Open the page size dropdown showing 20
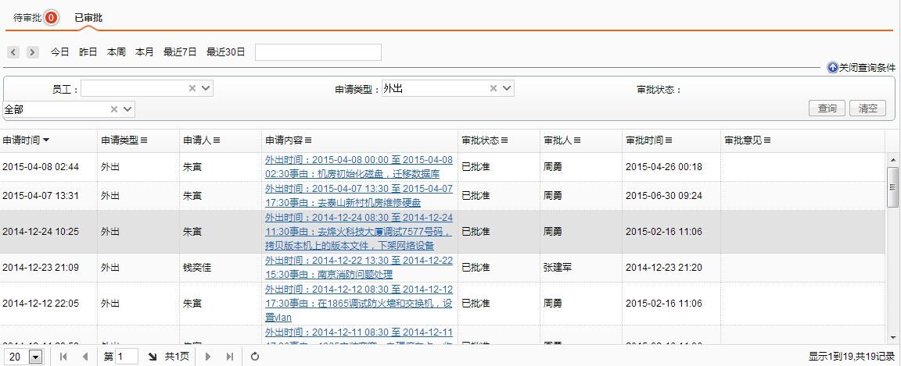This screenshot has height=366, width=901. click(x=35, y=357)
